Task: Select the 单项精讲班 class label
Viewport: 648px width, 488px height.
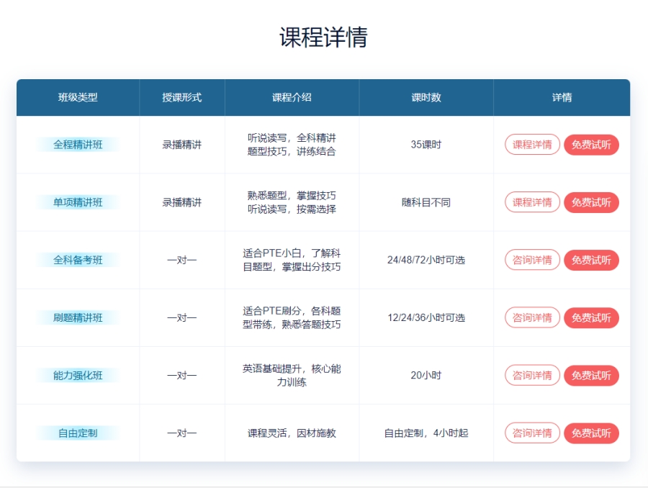Action: pyautogui.click(x=78, y=202)
